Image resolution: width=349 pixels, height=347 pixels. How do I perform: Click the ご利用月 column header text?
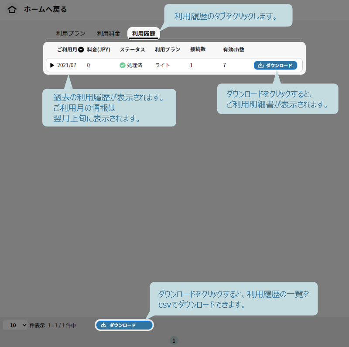(x=67, y=49)
